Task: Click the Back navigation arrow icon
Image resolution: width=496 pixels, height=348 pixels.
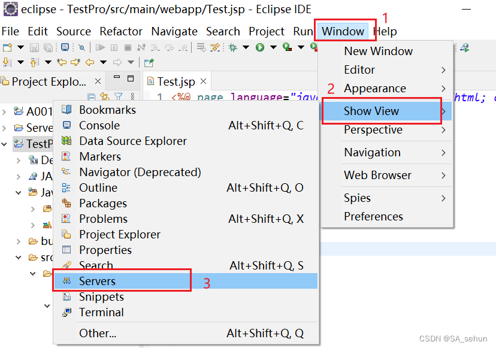Action: click(x=90, y=62)
